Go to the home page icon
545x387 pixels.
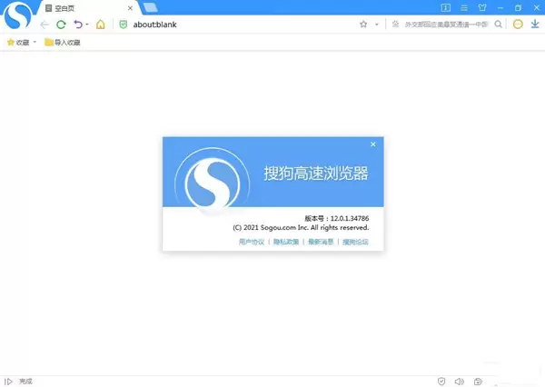pyautogui.click(x=101, y=25)
